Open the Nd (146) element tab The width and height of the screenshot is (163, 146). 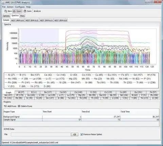pyautogui.click(x=124, y=95)
